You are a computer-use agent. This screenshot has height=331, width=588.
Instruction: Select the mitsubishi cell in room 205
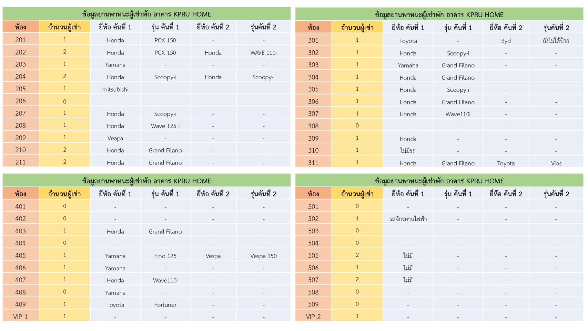point(115,89)
